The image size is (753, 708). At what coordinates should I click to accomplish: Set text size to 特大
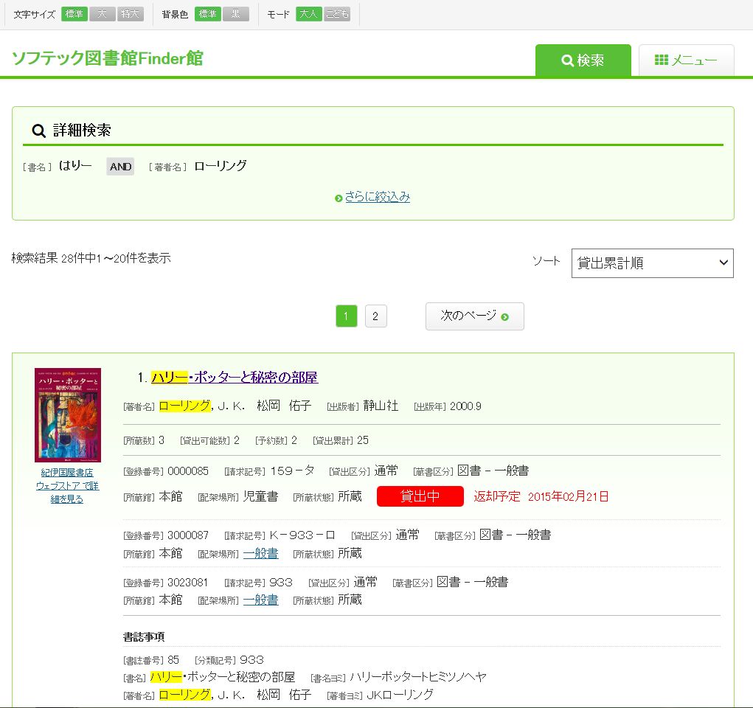pyautogui.click(x=131, y=14)
